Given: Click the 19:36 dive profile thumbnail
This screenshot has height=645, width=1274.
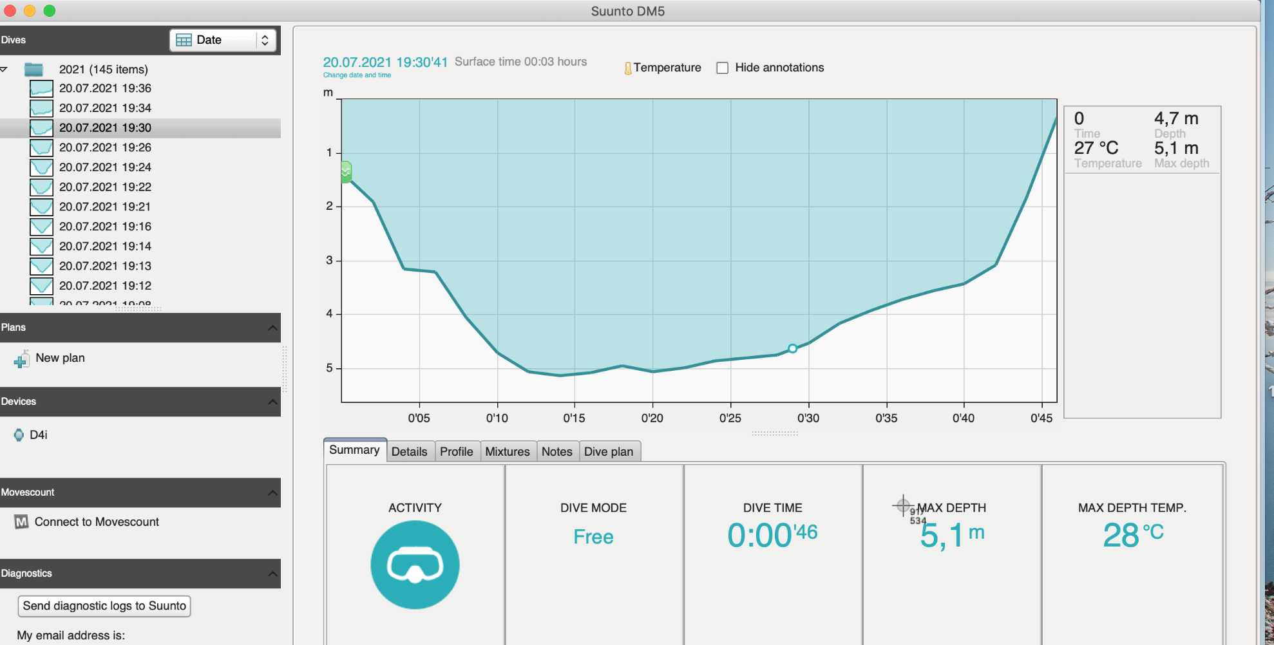Looking at the screenshot, I should pyautogui.click(x=41, y=89).
